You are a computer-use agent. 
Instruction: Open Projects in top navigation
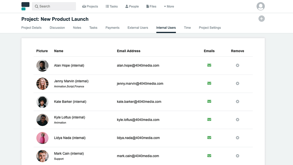tap(90, 6)
